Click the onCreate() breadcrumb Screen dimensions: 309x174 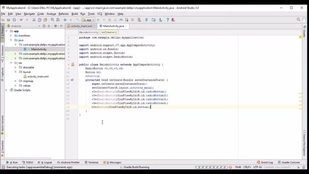tap(110, 32)
